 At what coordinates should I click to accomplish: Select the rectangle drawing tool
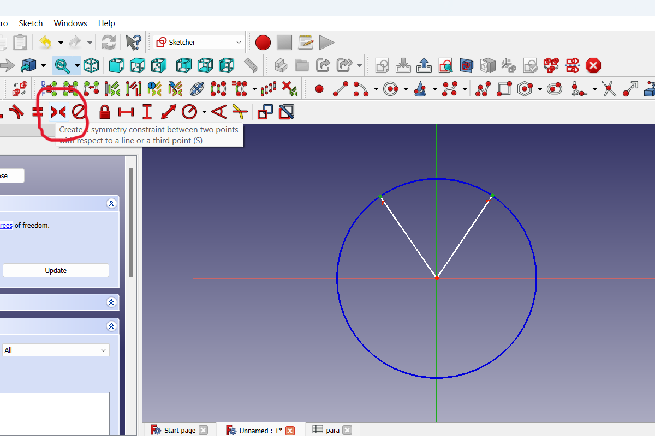pos(504,88)
